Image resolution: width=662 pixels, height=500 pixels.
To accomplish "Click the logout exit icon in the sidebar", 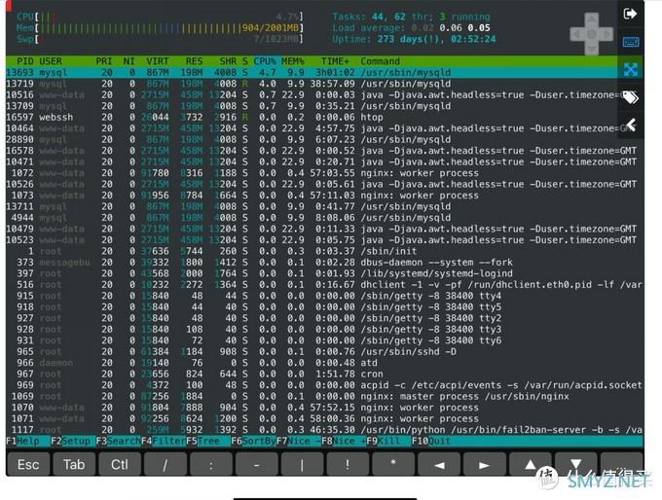I will 630,14.
